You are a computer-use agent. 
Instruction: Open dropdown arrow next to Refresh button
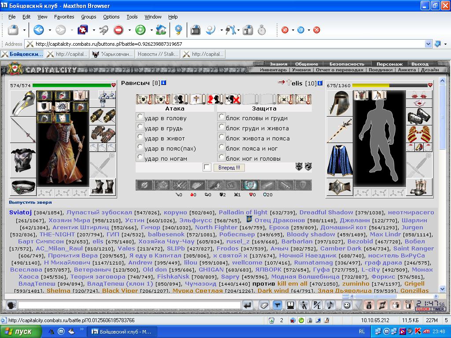tap(152, 30)
